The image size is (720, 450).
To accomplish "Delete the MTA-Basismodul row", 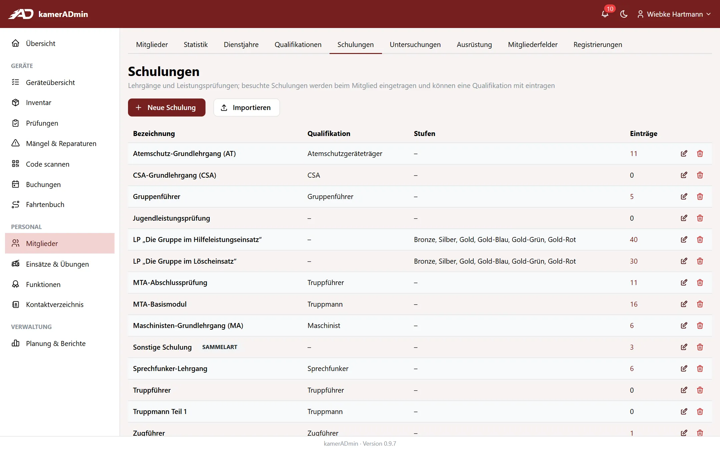I will (700, 304).
